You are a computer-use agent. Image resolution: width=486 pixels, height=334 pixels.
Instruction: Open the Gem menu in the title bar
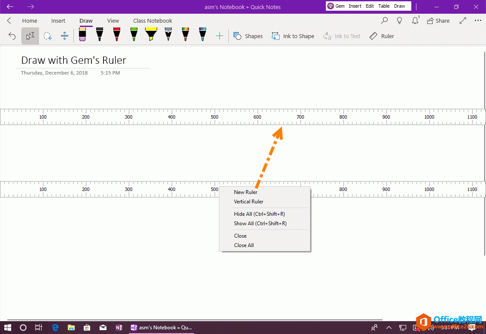(336, 6)
